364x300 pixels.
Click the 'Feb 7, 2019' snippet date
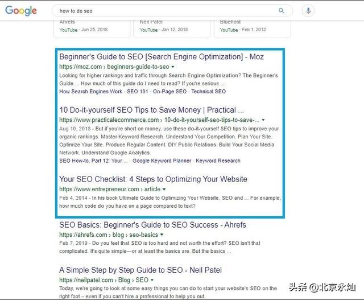(x=73, y=243)
